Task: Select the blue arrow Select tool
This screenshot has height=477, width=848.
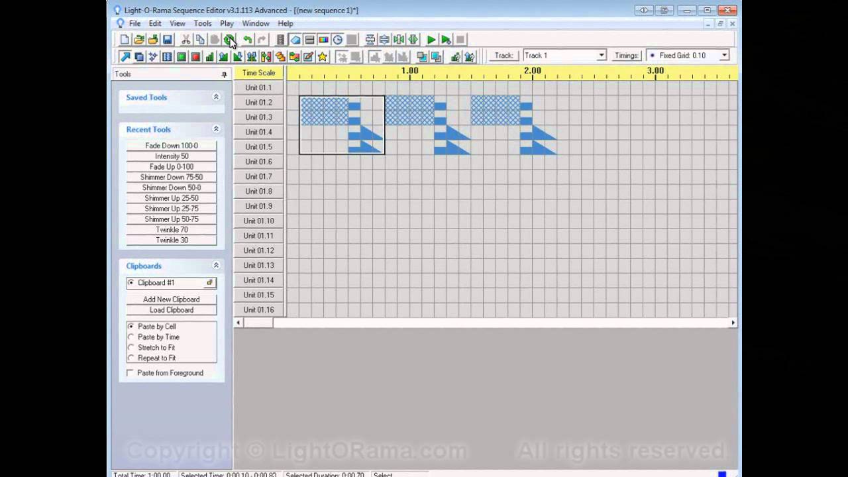Action: [125, 57]
